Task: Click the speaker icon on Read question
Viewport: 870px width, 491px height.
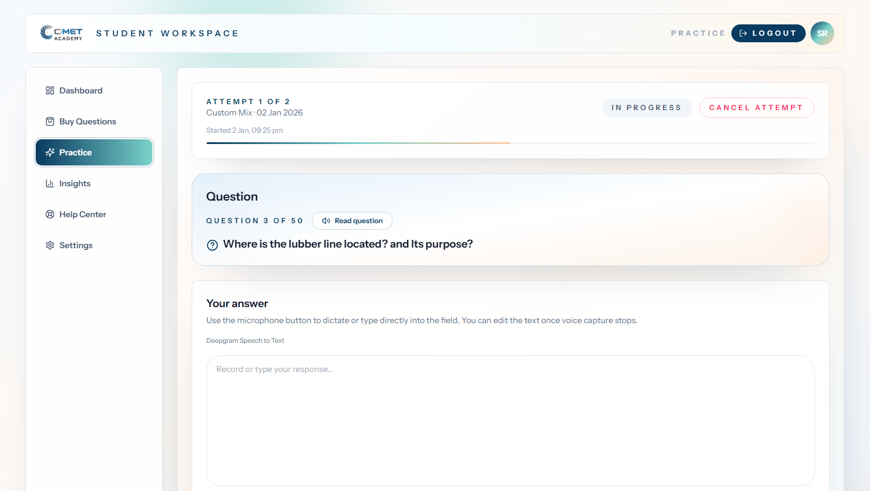Action: coord(326,221)
